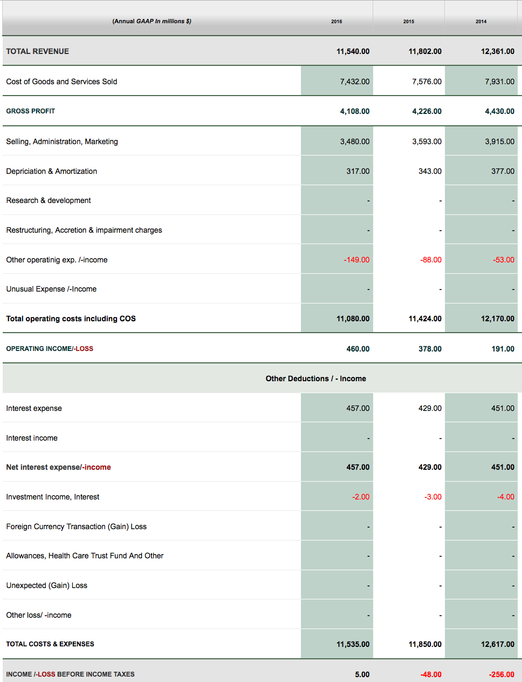Select total operating costs 11,080.00
The image size is (522, 682).
click(353, 319)
